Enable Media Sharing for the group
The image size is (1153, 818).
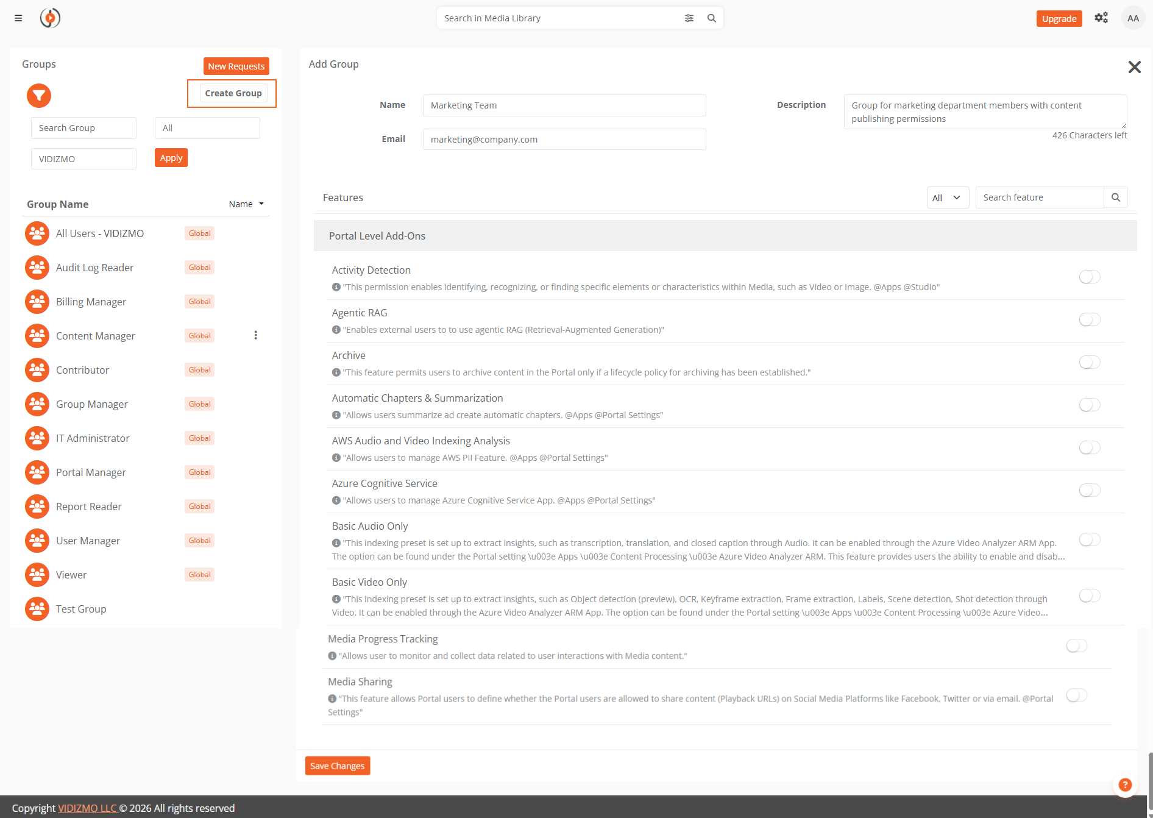click(x=1076, y=695)
